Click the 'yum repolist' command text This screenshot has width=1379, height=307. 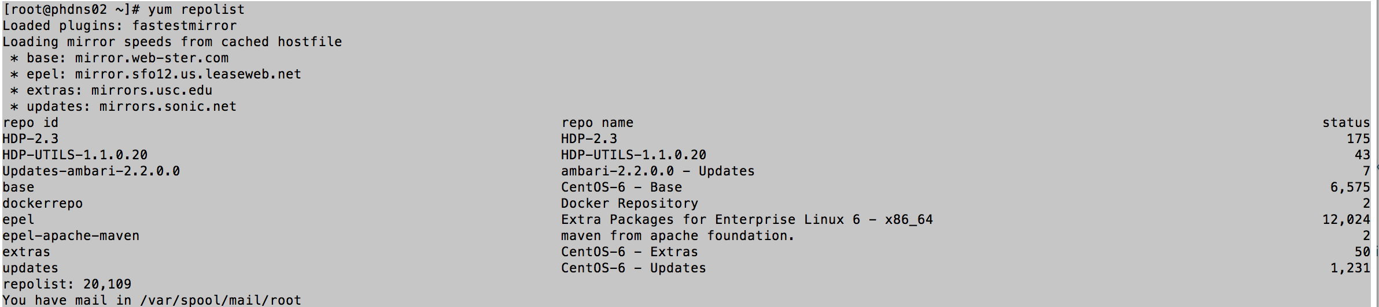196,10
